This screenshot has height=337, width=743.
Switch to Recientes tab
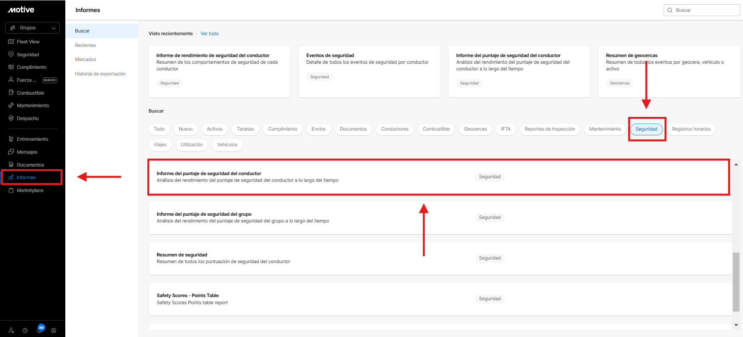click(x=85, y=45)
